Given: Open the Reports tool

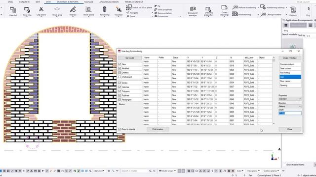Looking at the screenshot, I should click(293, 11).
